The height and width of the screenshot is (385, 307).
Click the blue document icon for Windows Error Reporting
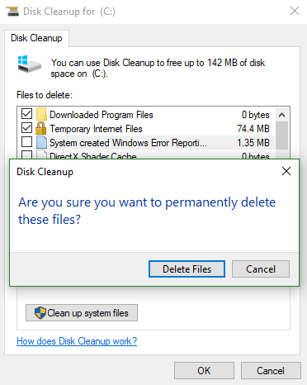click(x=41, y=142)
